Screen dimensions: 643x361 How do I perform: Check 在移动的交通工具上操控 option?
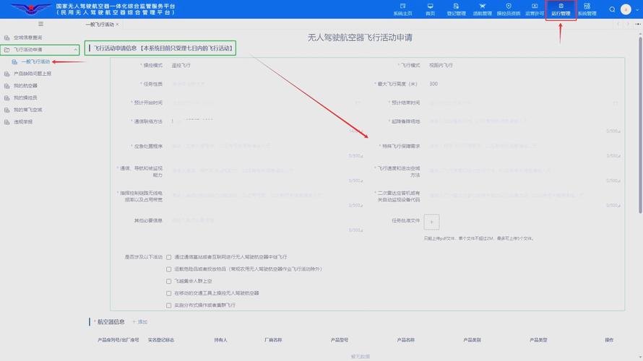coord(168,293)
